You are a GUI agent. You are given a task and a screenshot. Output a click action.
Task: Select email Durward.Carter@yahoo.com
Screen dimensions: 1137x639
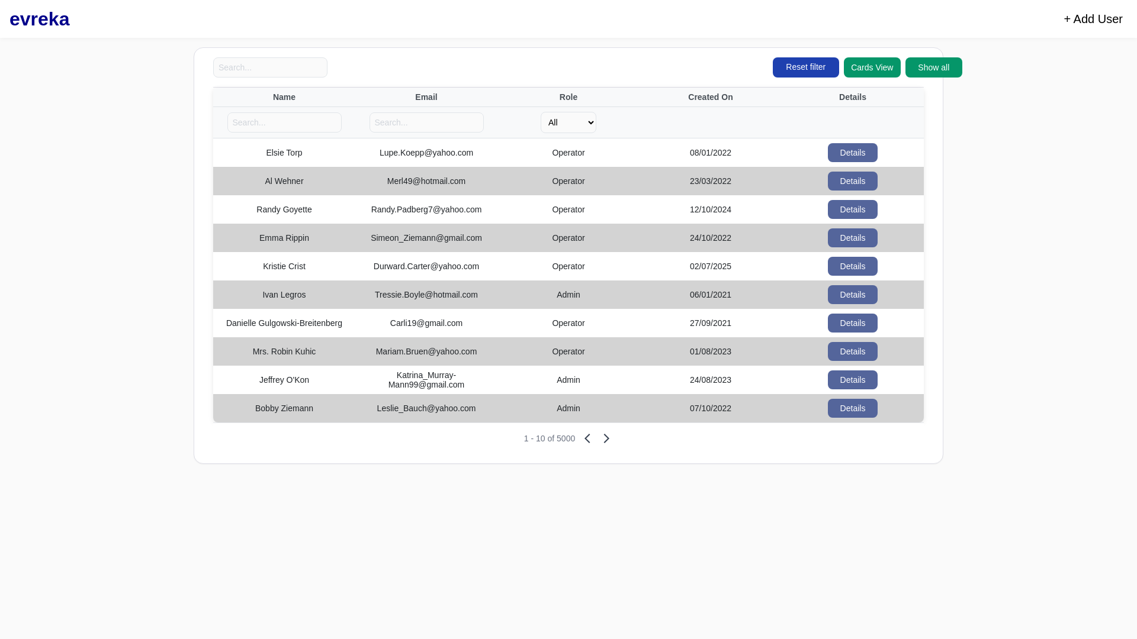tap(426, 266)
